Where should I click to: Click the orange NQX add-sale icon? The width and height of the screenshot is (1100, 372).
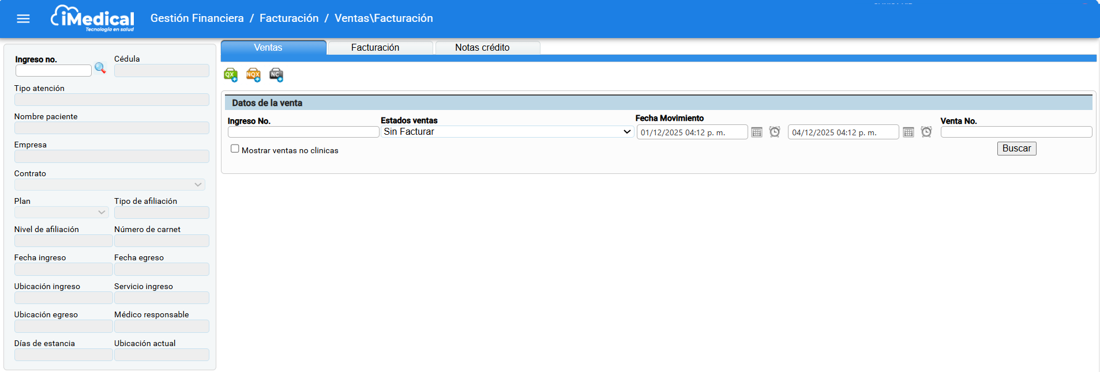pyautogui.click(x=253, y=75)
